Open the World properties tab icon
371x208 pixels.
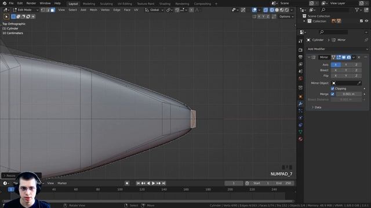coord(300,79)
